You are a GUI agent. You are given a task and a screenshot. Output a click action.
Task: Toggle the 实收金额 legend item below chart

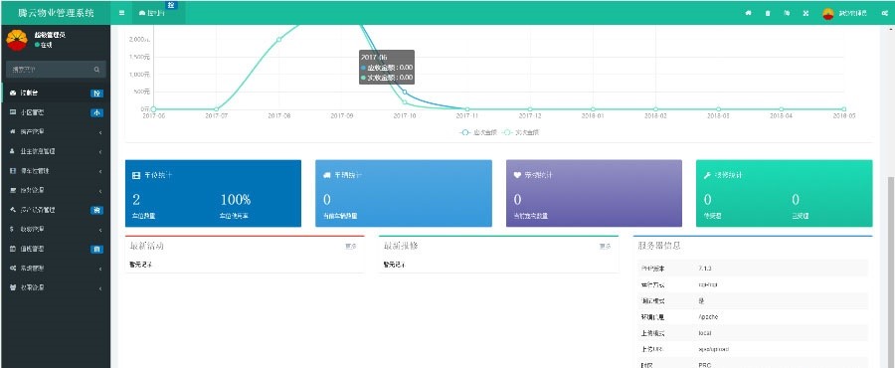coord(520,132)
